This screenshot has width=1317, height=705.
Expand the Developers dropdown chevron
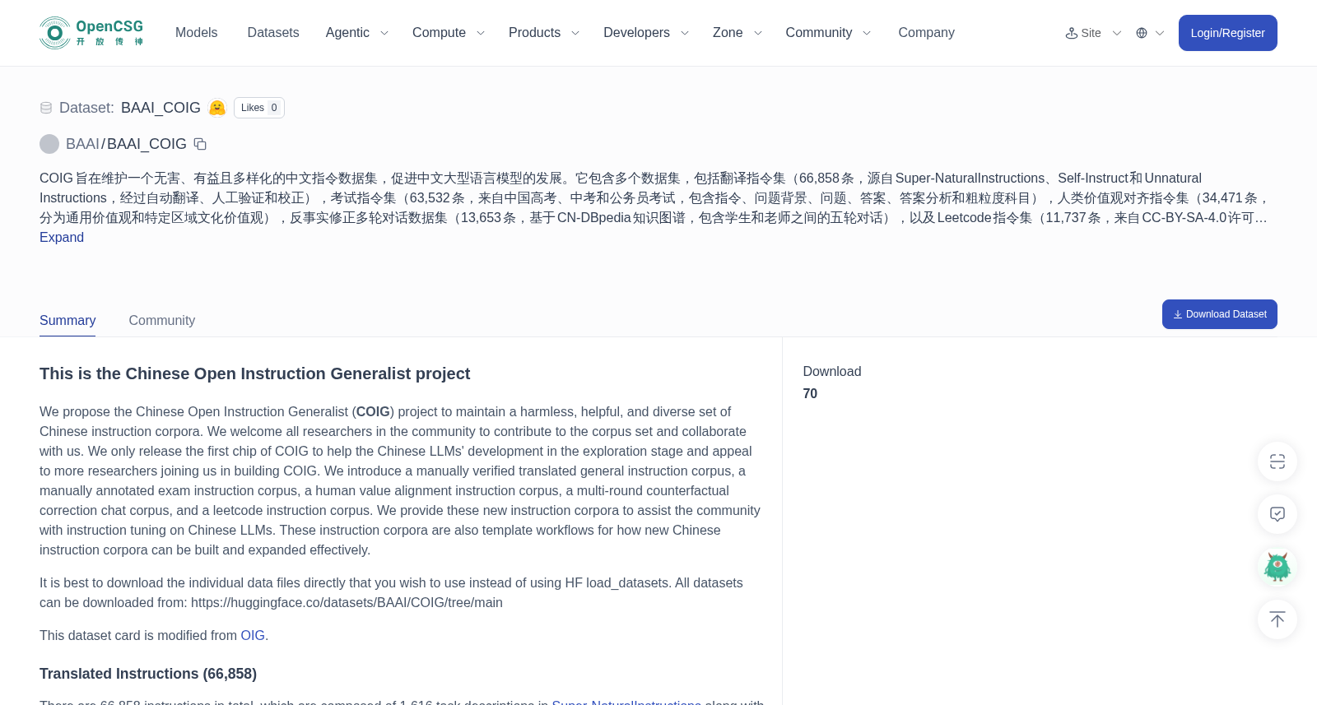click(685, 33)
